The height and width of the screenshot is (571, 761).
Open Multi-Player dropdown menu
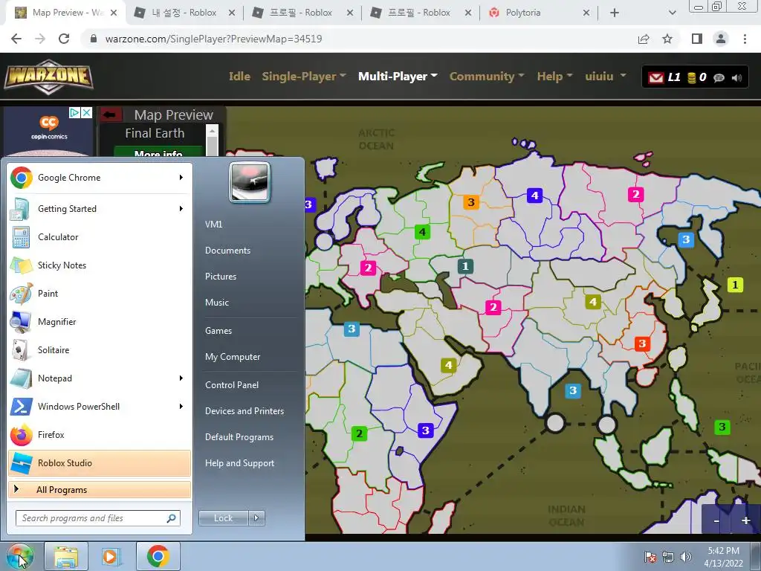click(x=398, y=77)
